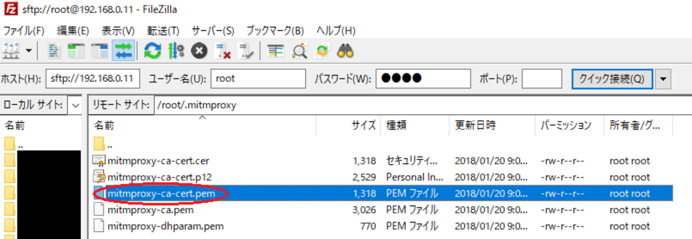The height and width of the screenshot is (239, 692).
Task: Select file mitmproxy-dhparam.pem
Action: [x=166, y=226]
